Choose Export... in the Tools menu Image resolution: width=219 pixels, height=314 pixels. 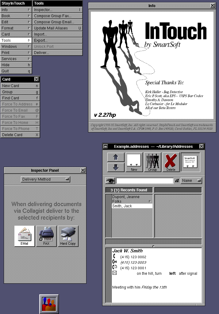click(x=57, y=40)
